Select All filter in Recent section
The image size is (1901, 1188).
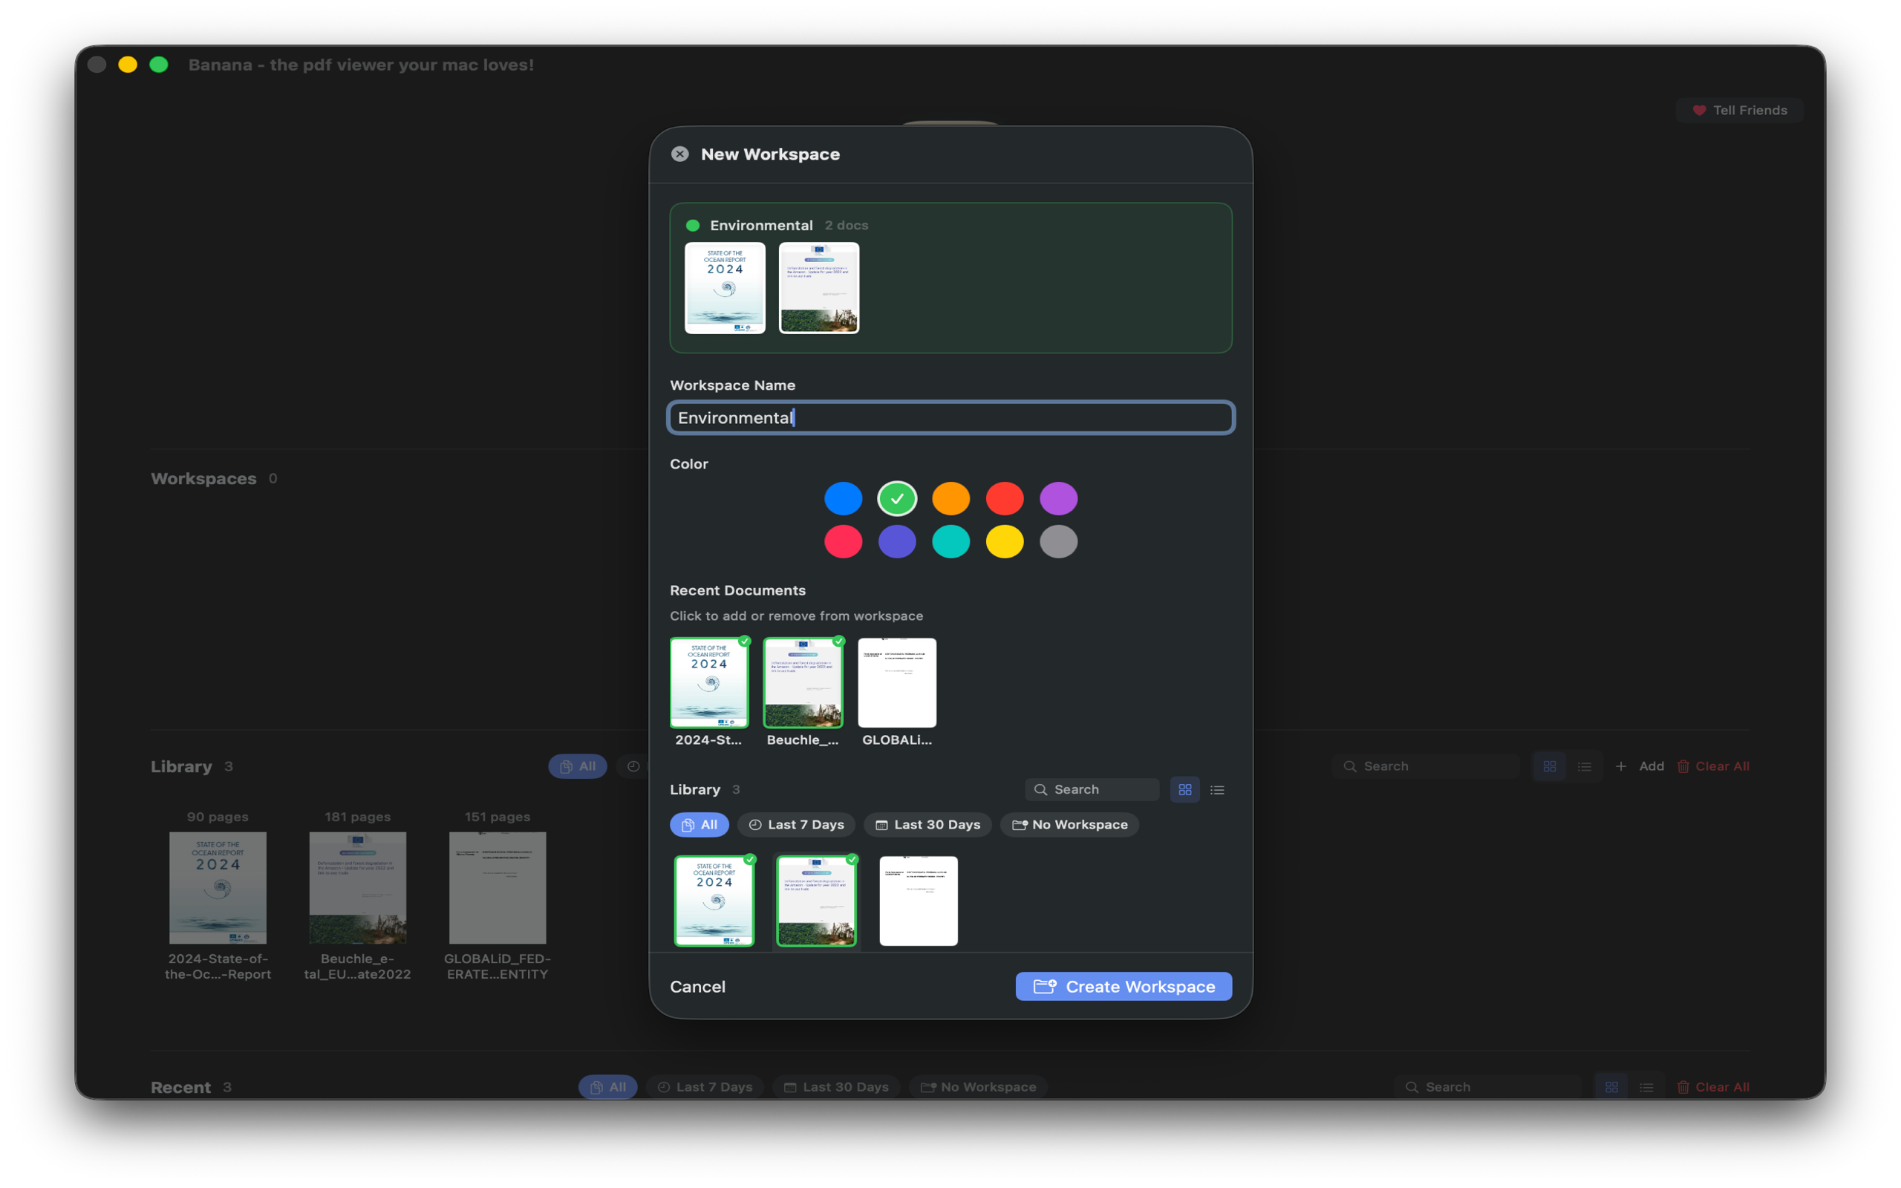click(607, 1086)
